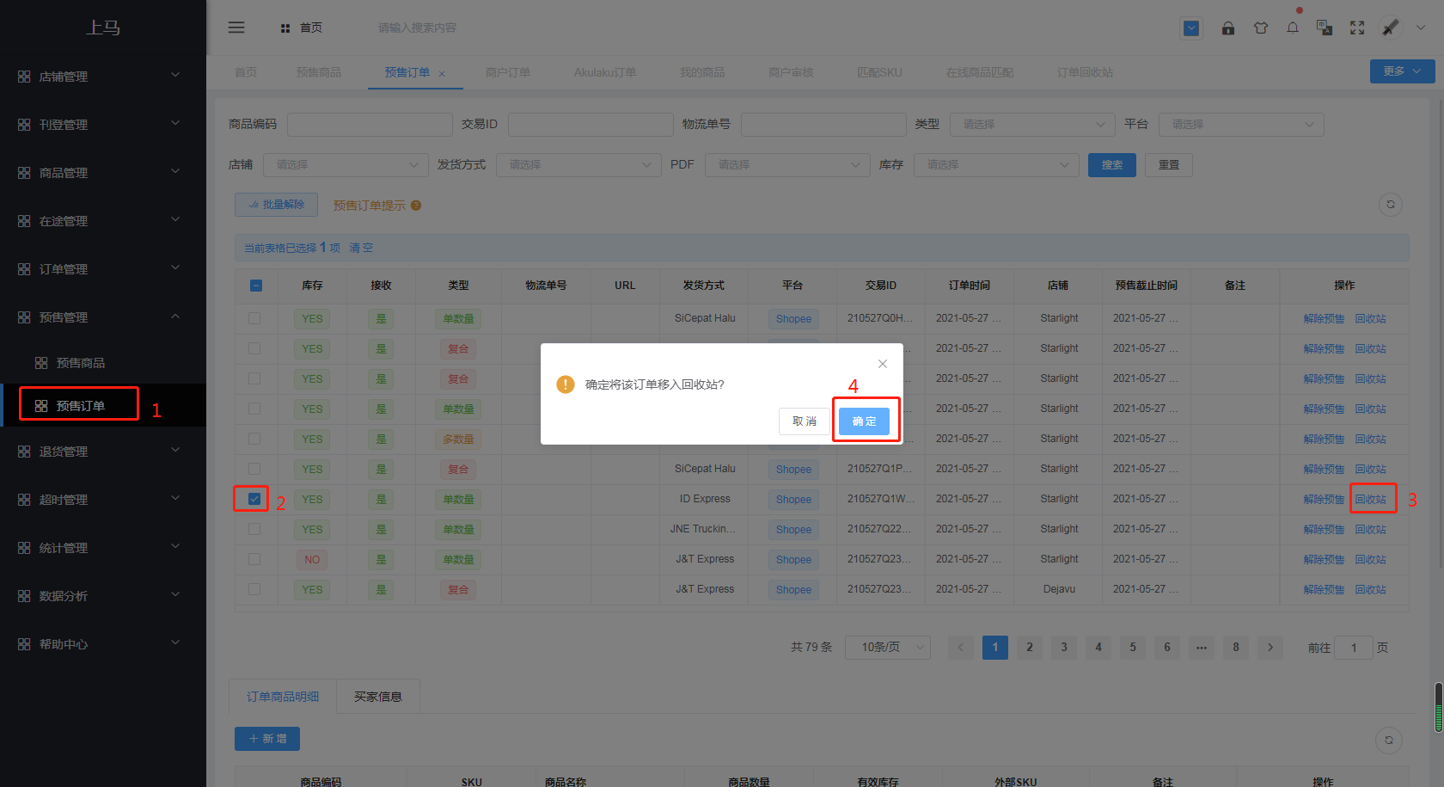1444x787 pixels.
Task: Switch to the 商户订单 tab
Action: [x=507, y=72]
